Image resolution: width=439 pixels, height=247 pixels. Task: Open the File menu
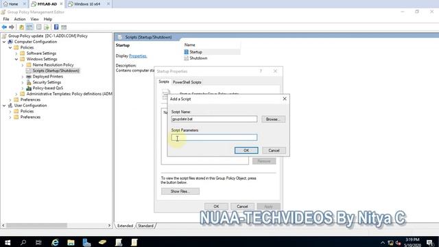[6, 19]
